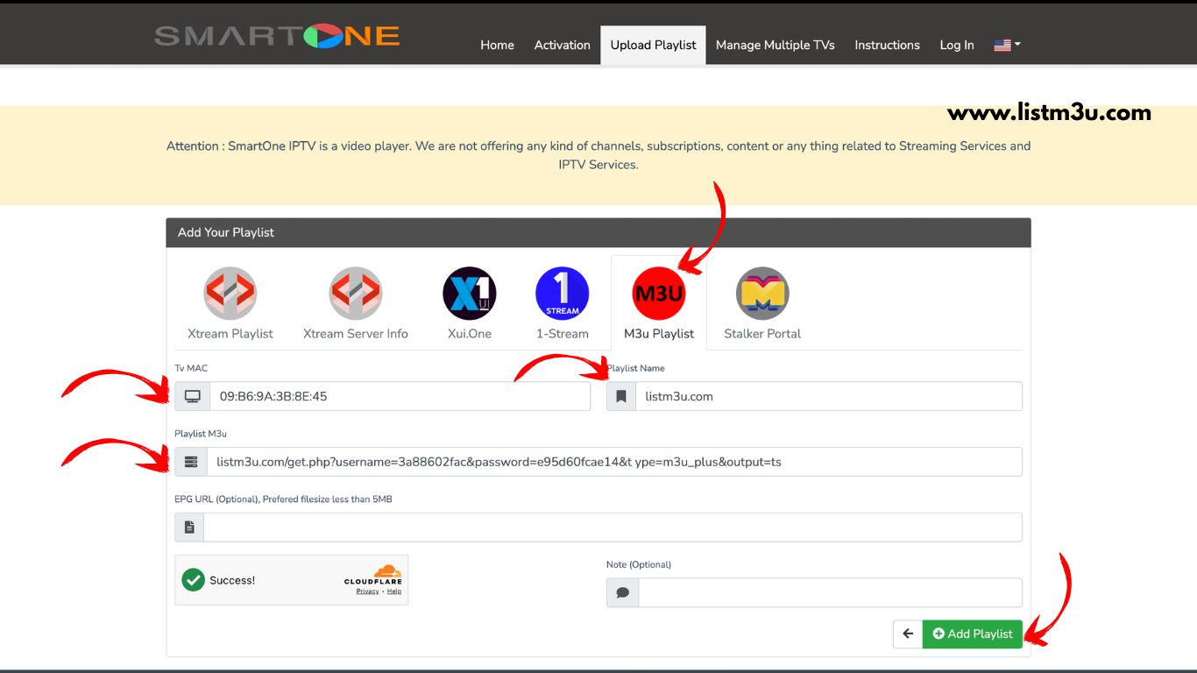Viewport: 1197px width, 673px height.
Task: Switch to the Upload Playlist tab
Action: pos(652,45)
